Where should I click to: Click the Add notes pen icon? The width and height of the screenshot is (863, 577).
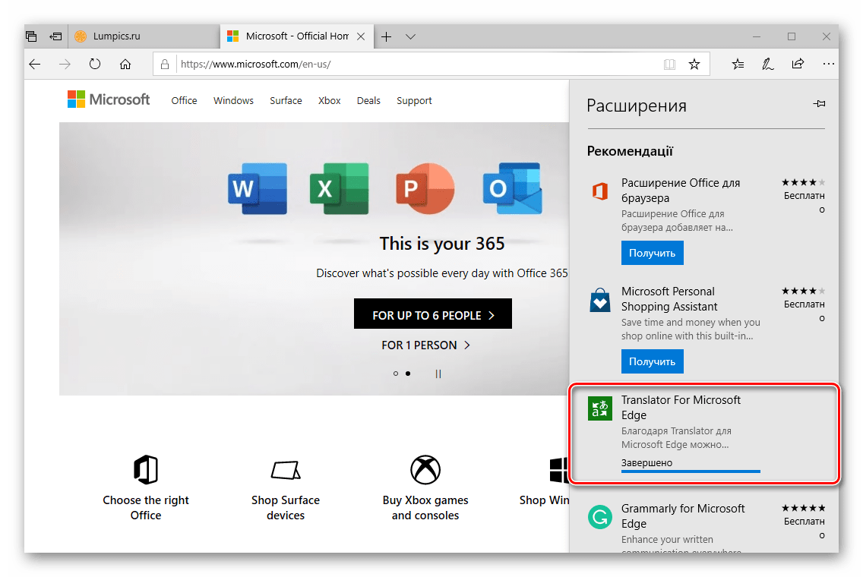pyautogui.click(x=768, y=65)
